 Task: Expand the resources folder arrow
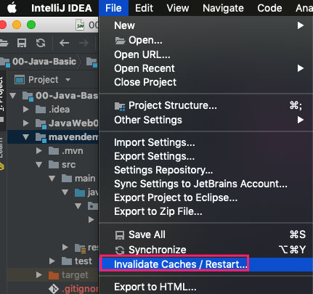click(x=65, y=248)
